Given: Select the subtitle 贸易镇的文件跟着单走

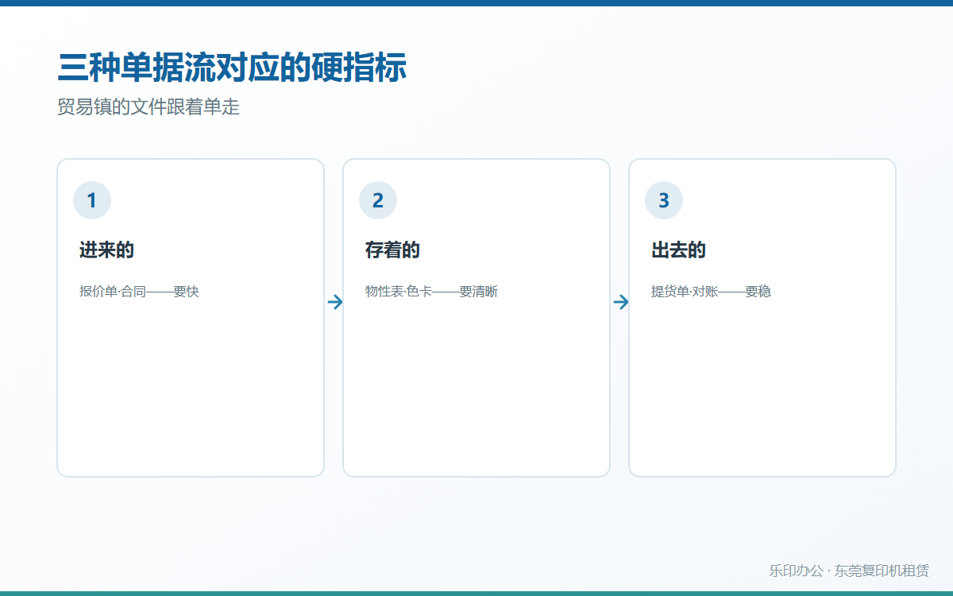Looking at the screenshot, I should (x=149, y=107).
